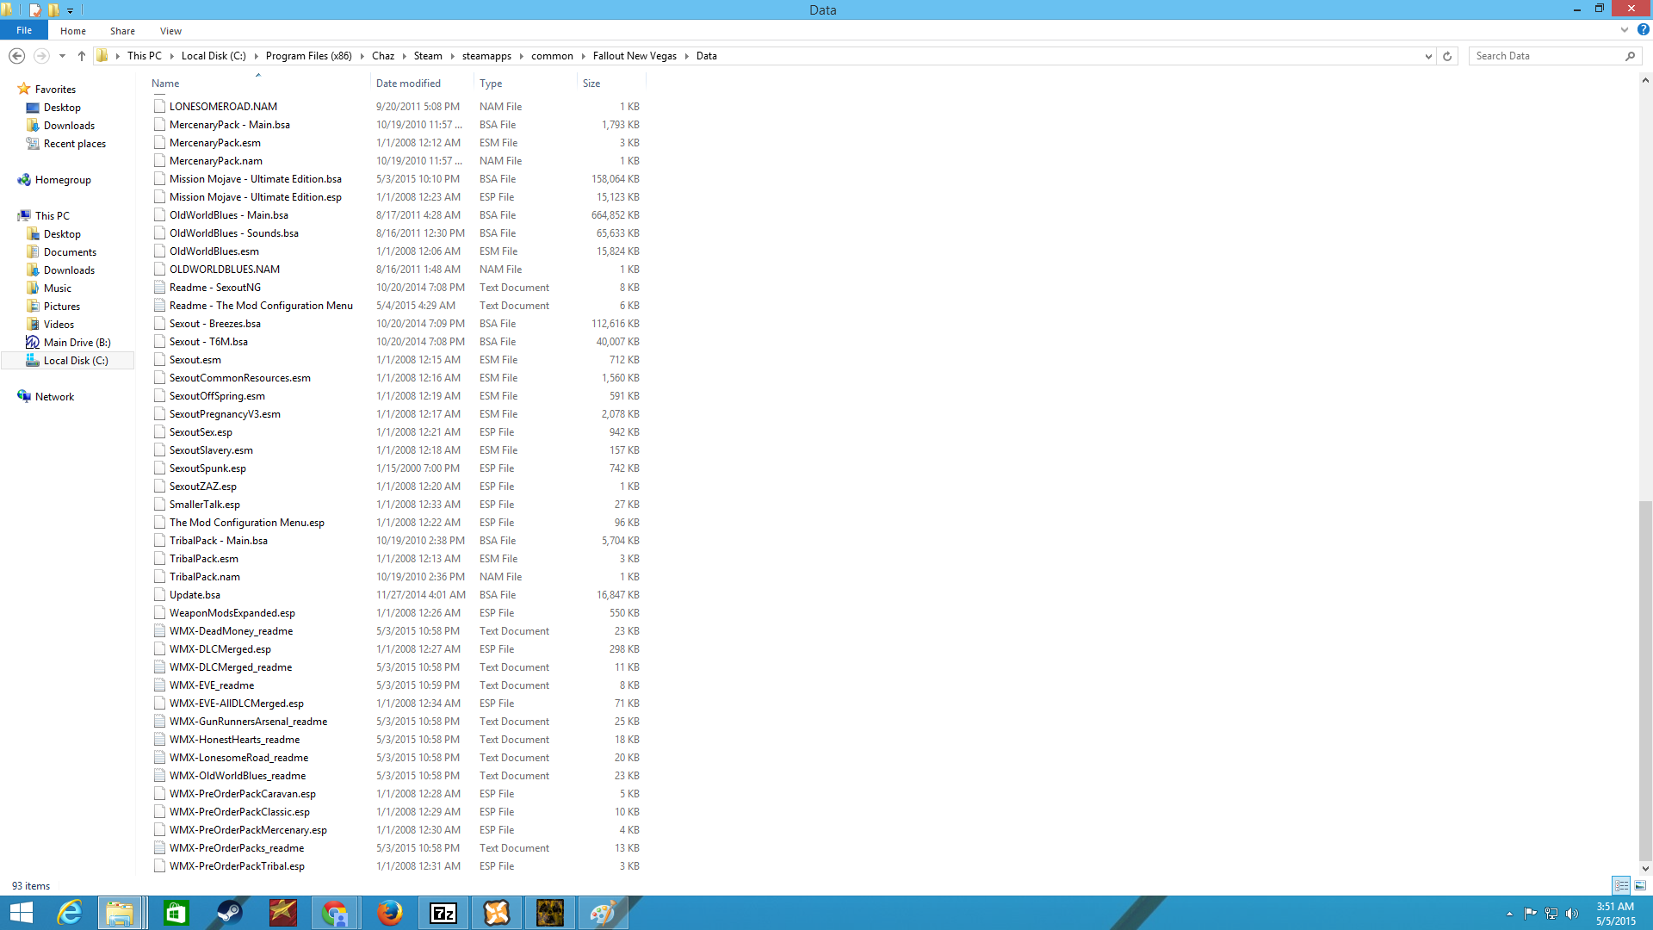Click the File Explorer taskbar icon
This screenshot has width=1653, height=930.
coord(120,913)
